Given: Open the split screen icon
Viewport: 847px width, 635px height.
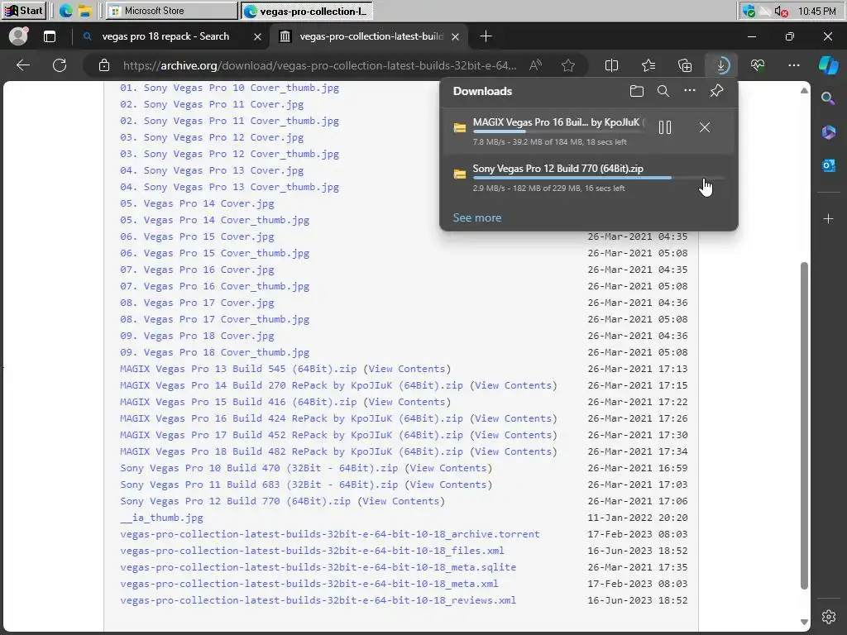Looking at the screenshot, I should [x=611, y=65].
